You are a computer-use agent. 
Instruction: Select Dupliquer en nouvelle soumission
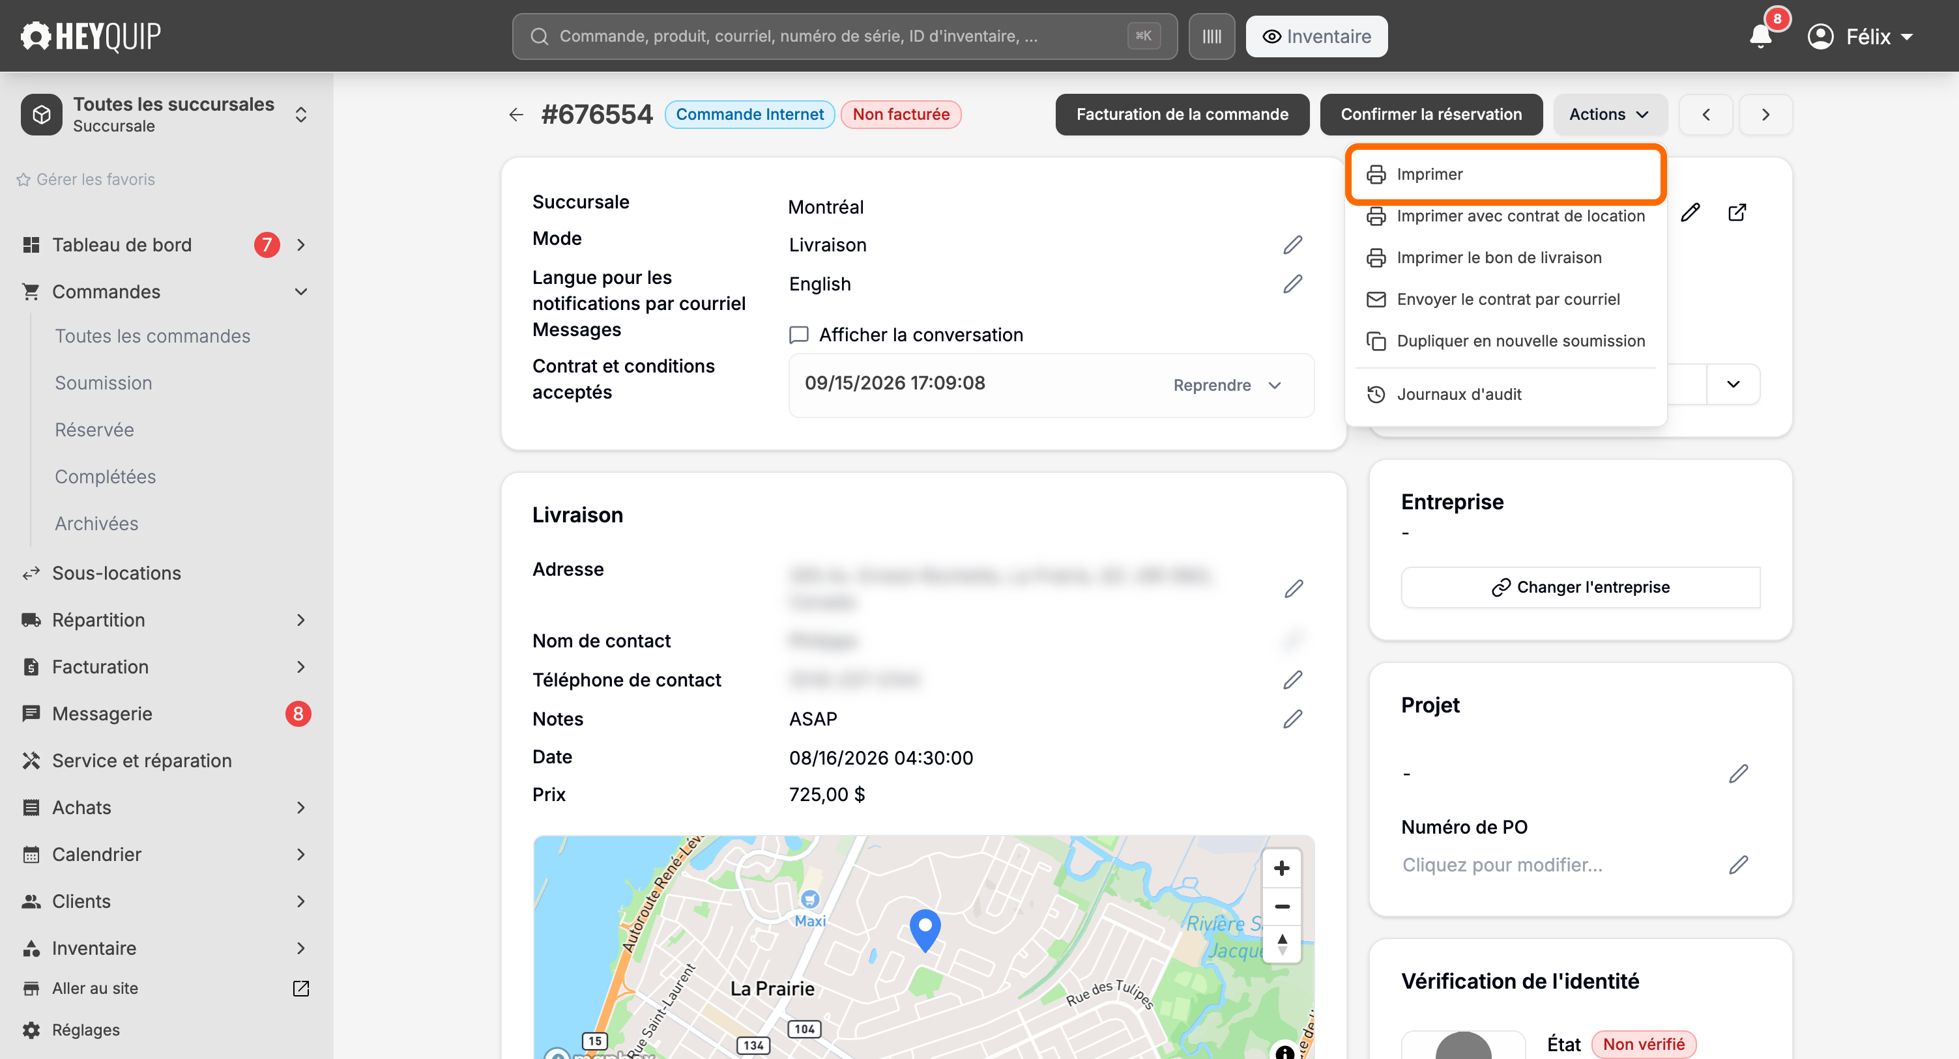pos(1506,341)
